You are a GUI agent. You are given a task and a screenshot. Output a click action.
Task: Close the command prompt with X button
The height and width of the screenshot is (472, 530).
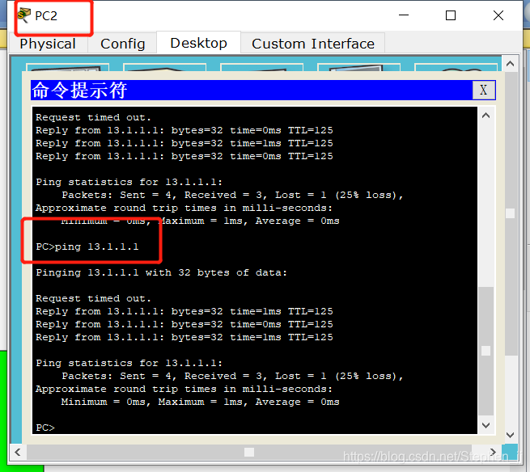tap(483, 90)
